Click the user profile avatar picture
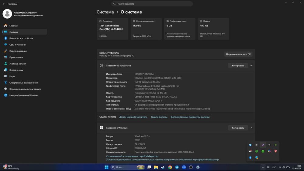Viewport: 304px width, 171px height. tap(7, 14)
